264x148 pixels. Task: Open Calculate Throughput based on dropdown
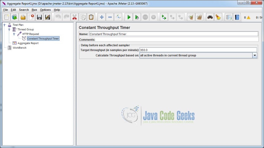point(198,55)
